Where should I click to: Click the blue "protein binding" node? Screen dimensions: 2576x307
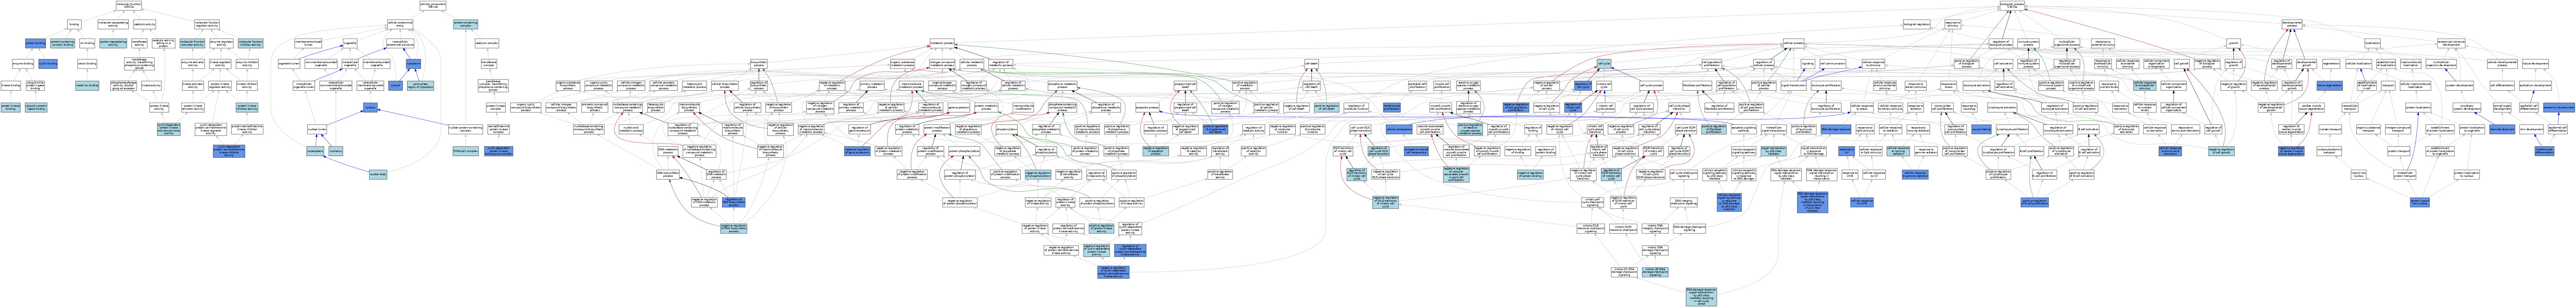click(x=35, y=43)
